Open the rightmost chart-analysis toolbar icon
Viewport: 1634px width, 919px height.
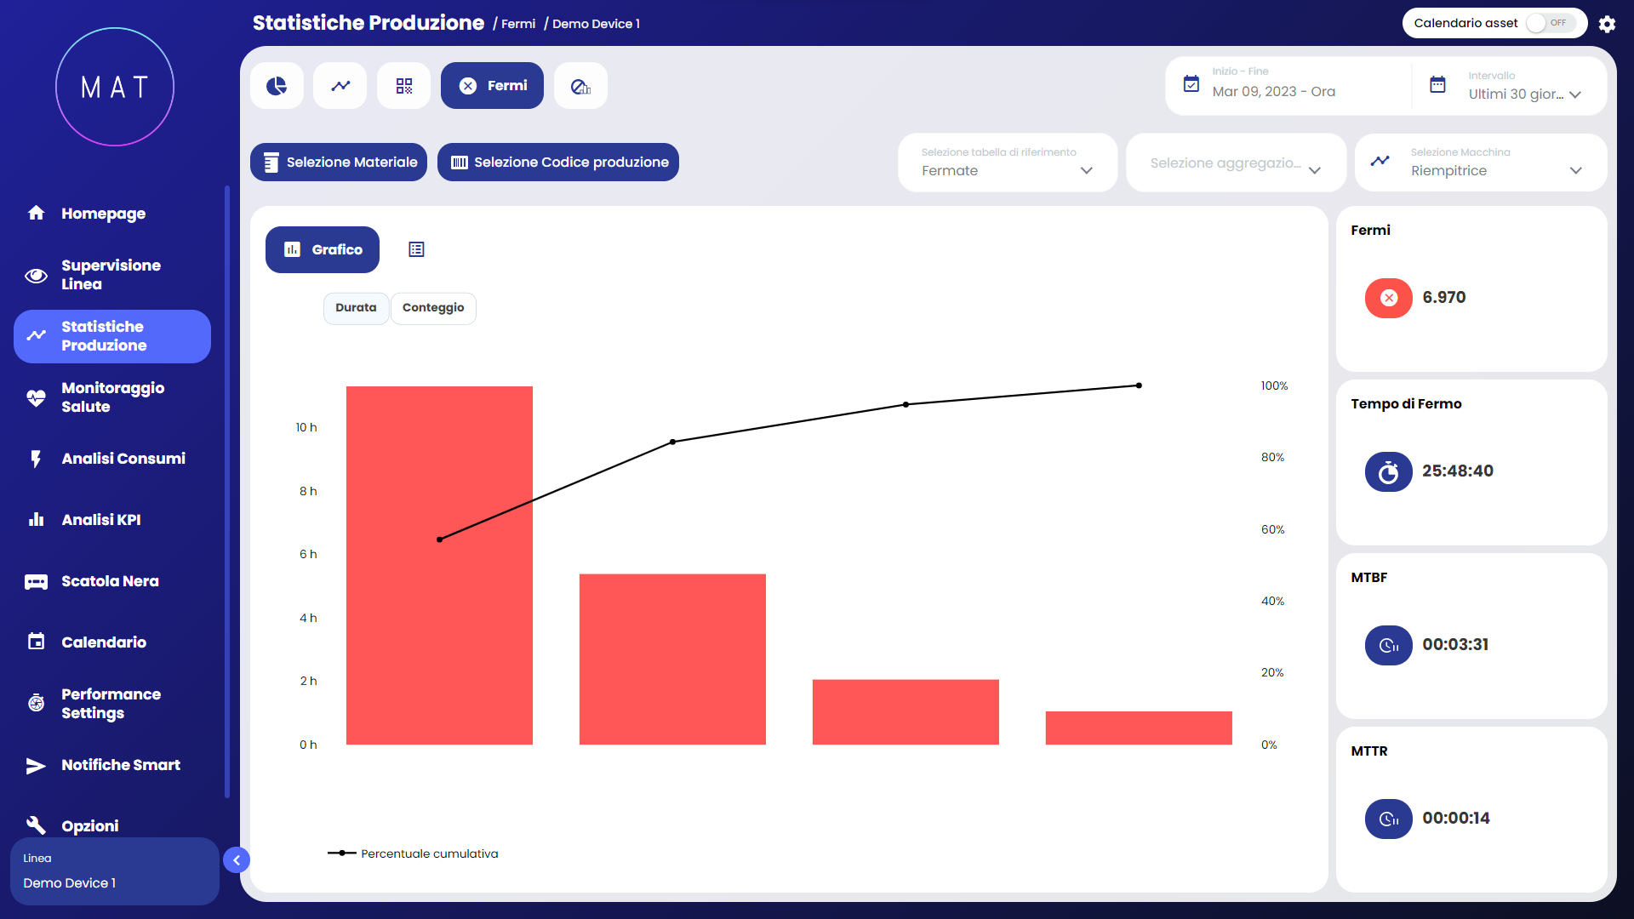pyautogui.click(x=580, y=86)
